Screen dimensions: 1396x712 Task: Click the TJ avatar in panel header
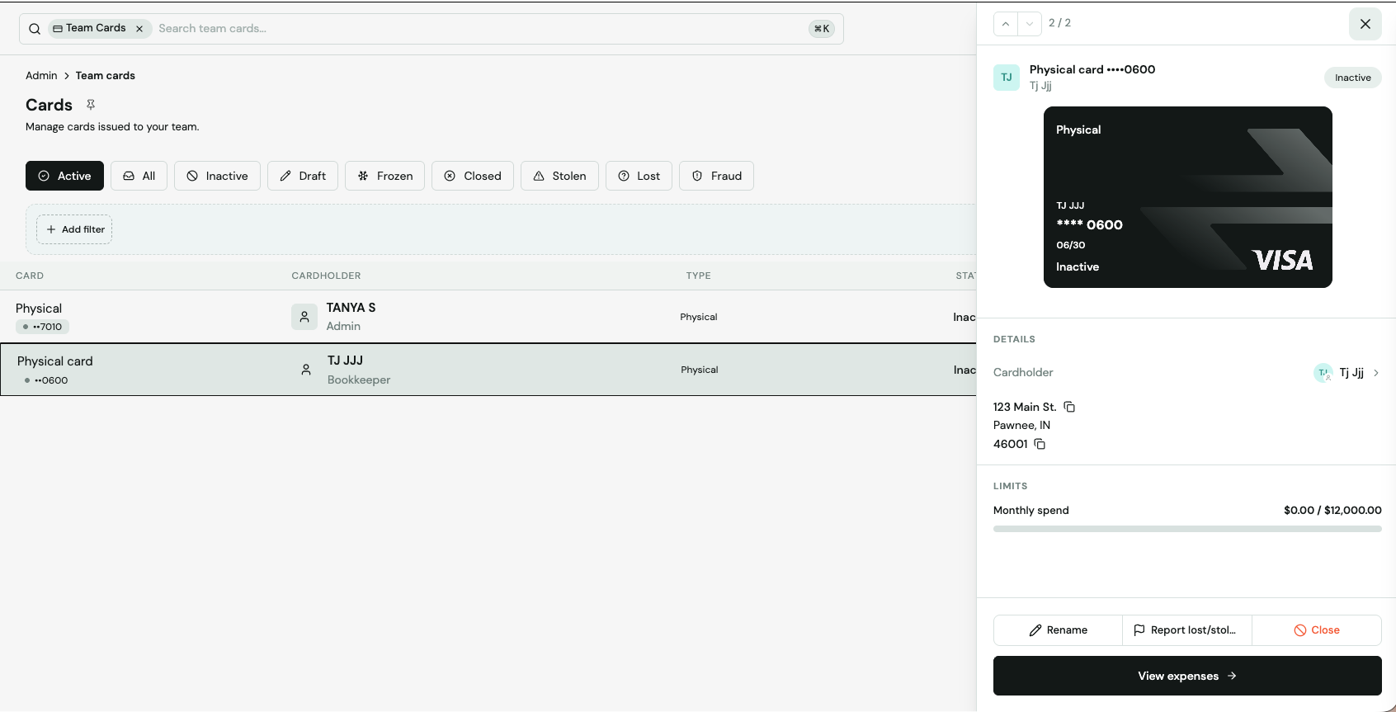pyautogui.click(x=1007, y=78)
